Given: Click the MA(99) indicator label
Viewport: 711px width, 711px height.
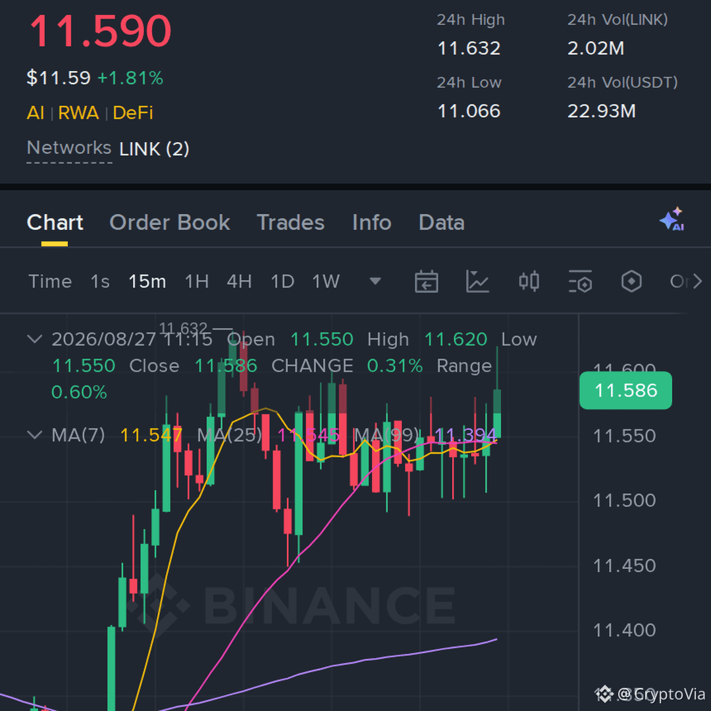Looking at the screenshot, I should click(x=386, y=435).
